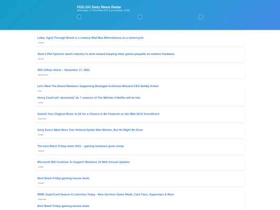This screenshot has height=210, width=280.
Task: Open Activision Blizzard board members article
Action: [x=98, y=86]
